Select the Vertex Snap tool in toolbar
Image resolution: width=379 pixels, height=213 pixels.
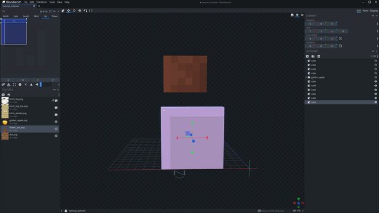point(85,11)
